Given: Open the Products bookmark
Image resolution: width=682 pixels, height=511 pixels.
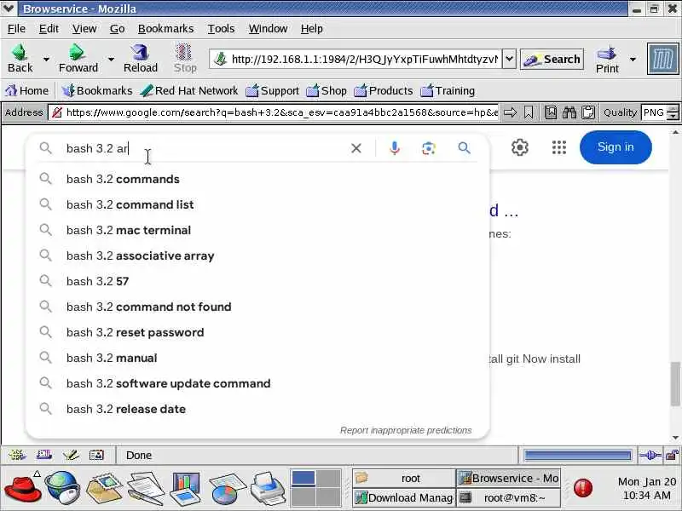Looking at the screenshot, I should (x=384, y=90).
